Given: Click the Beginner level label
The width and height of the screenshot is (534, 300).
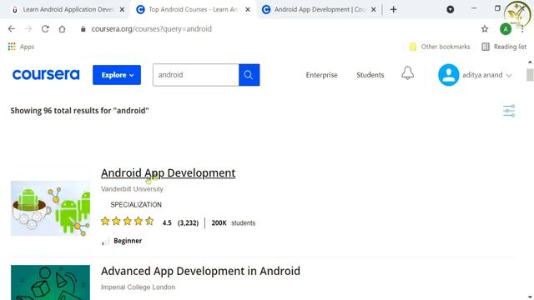Looking at the screenshot, I should [128, 241].
